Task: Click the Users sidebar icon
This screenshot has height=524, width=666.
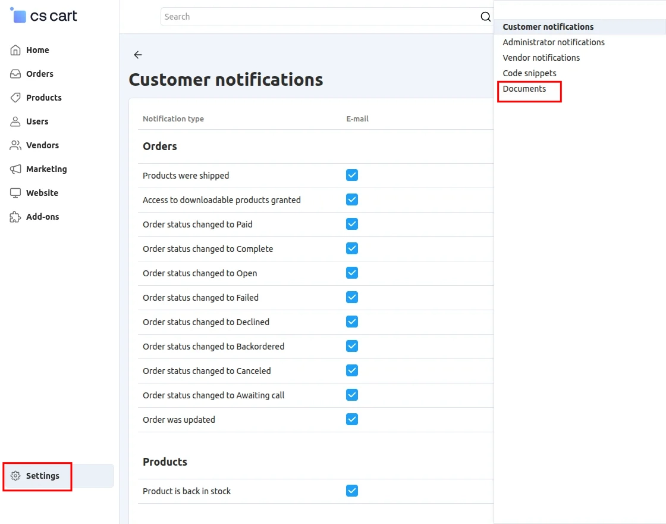Action: 14,121
